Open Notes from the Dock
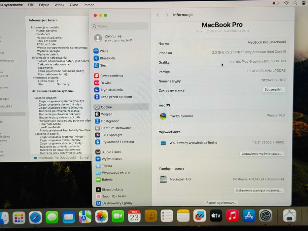 (x=183, y=216)
